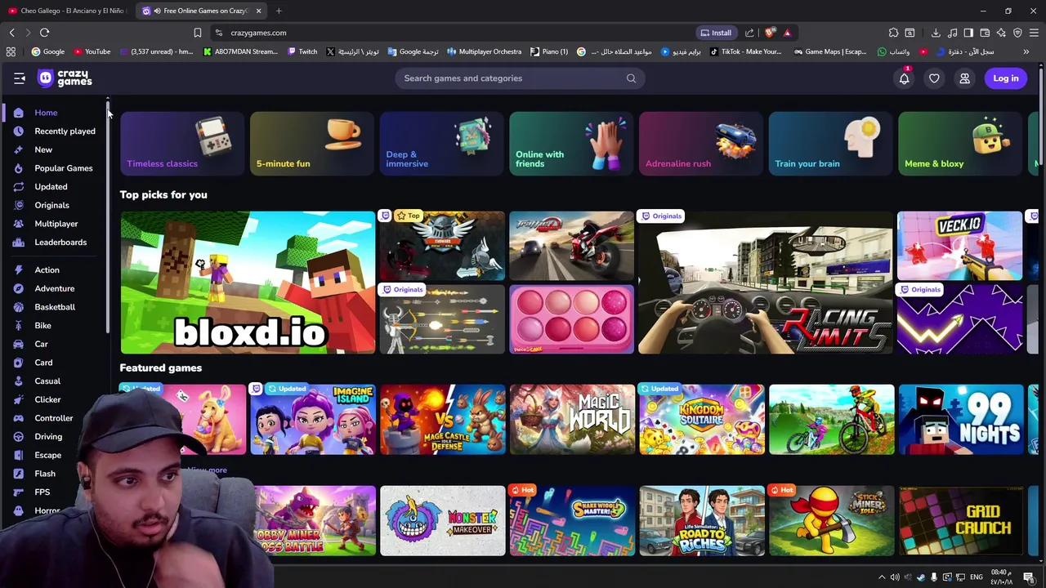Open the Kingdom Solitaire game
The height and width of the screenshot is (588, 1046).
click(x=701, y=419)
